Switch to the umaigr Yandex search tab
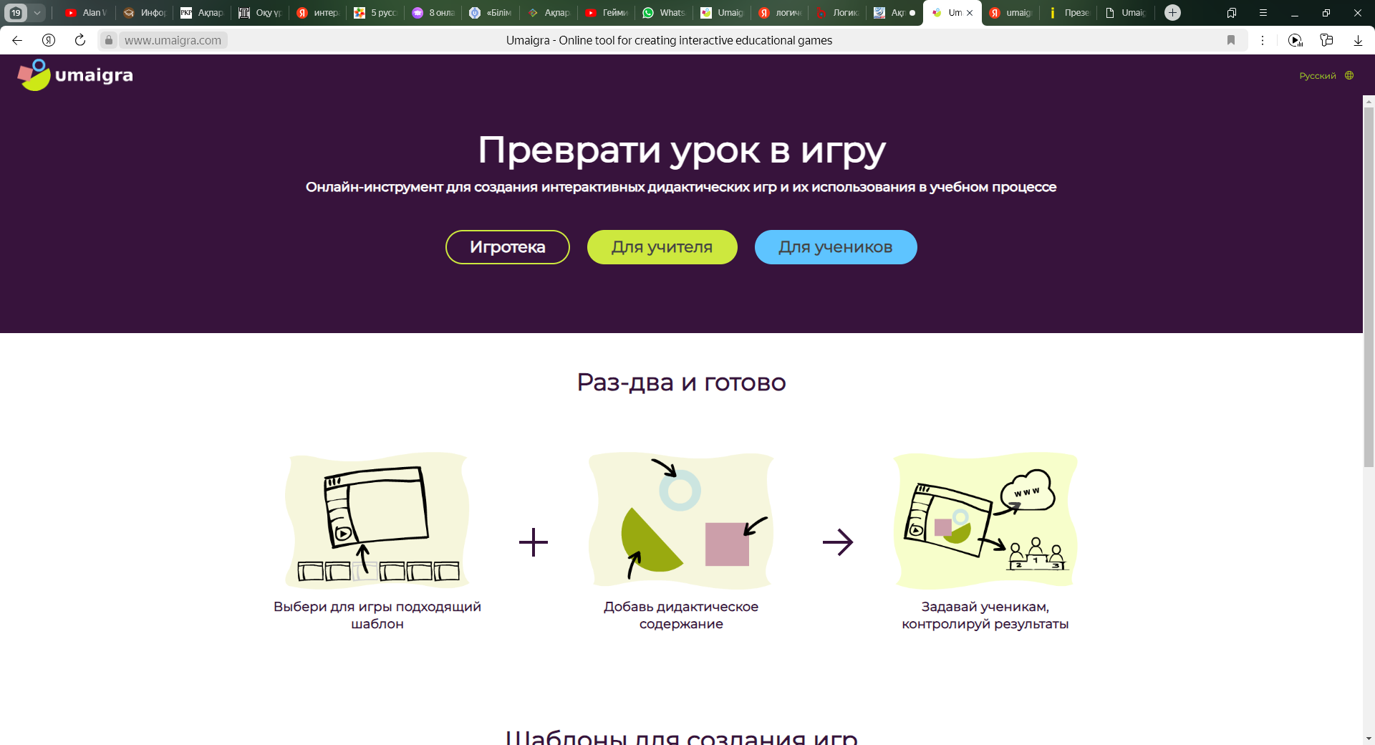 (x=1011, y=12)
